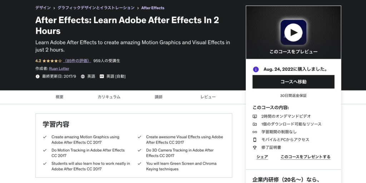Click the 学習内容 heading
Viewport: 366px width, 183px height.
click(x=56, y=124)
